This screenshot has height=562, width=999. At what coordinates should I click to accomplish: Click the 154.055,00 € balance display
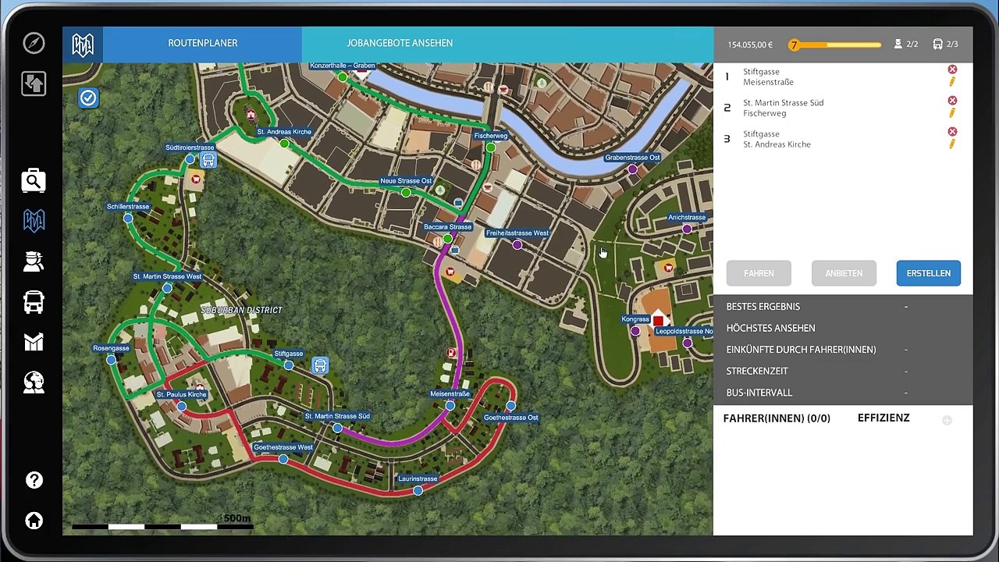pyautogui.click(x=750, y=44)
